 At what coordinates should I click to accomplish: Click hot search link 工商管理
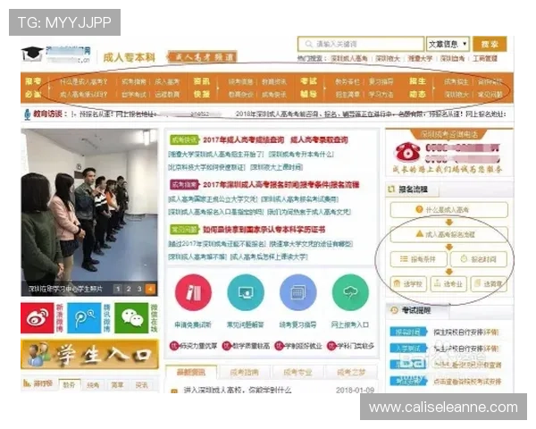(485, 58)
